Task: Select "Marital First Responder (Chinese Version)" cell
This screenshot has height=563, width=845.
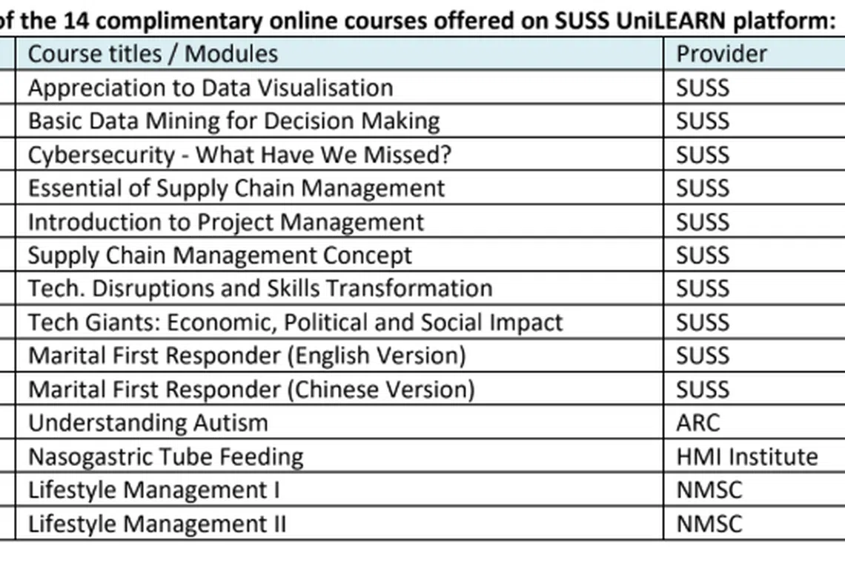Action: point(251,390)
